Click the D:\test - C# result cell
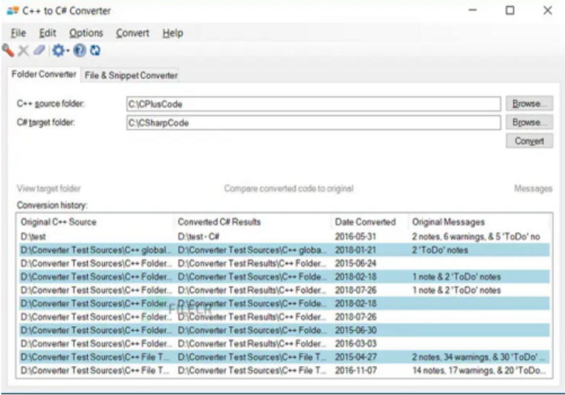The image size is (565, 395). 199,237
